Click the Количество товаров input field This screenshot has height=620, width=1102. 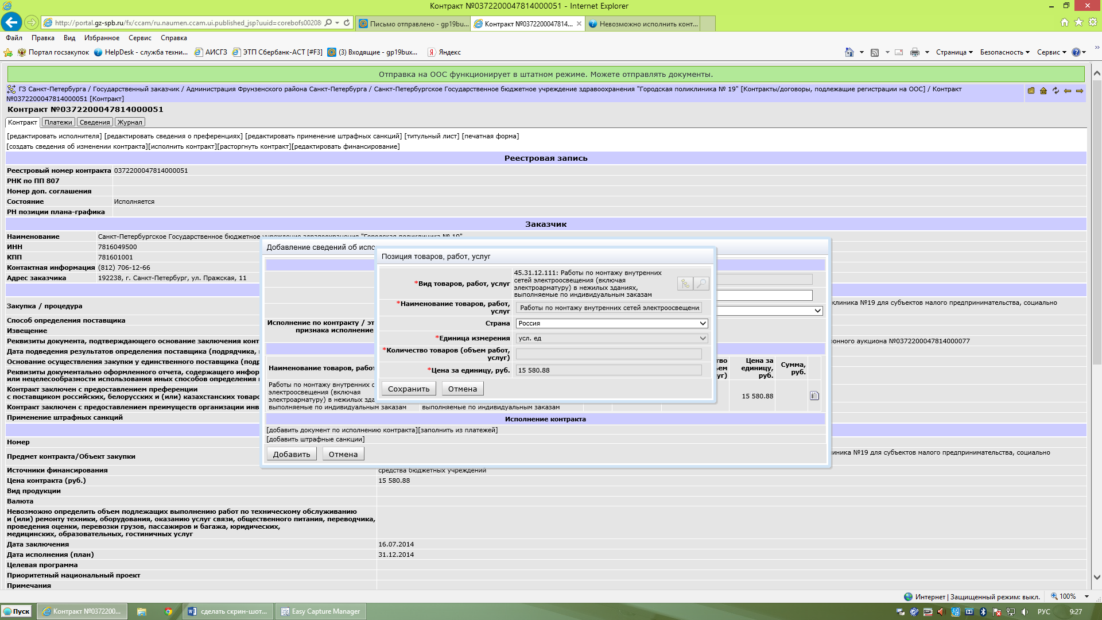click(x=608, y=354)
